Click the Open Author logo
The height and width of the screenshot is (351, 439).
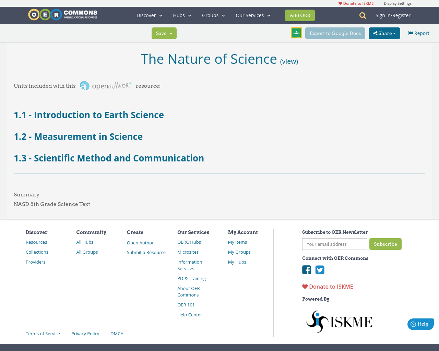pyautogui.click(x=105, y=85)
